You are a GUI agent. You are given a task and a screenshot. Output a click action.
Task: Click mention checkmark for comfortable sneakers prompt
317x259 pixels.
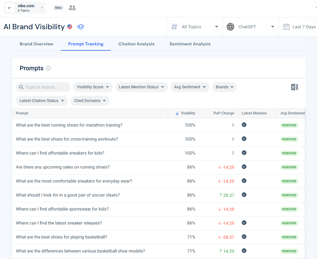click(x=244, y=181)
